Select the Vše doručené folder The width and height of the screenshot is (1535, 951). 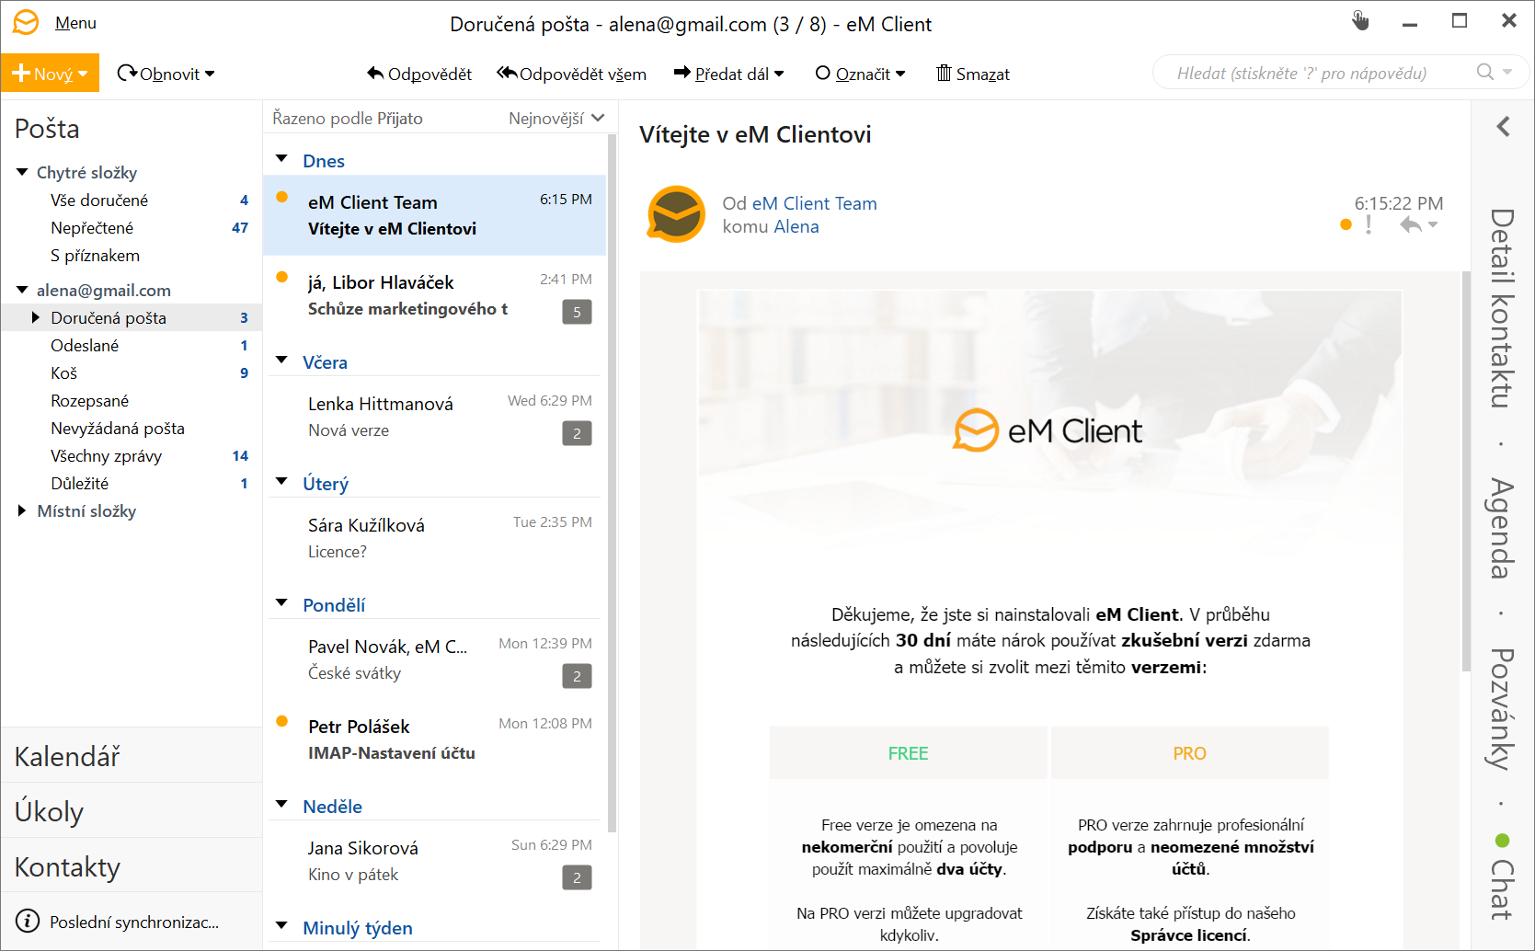pos(132,201)
